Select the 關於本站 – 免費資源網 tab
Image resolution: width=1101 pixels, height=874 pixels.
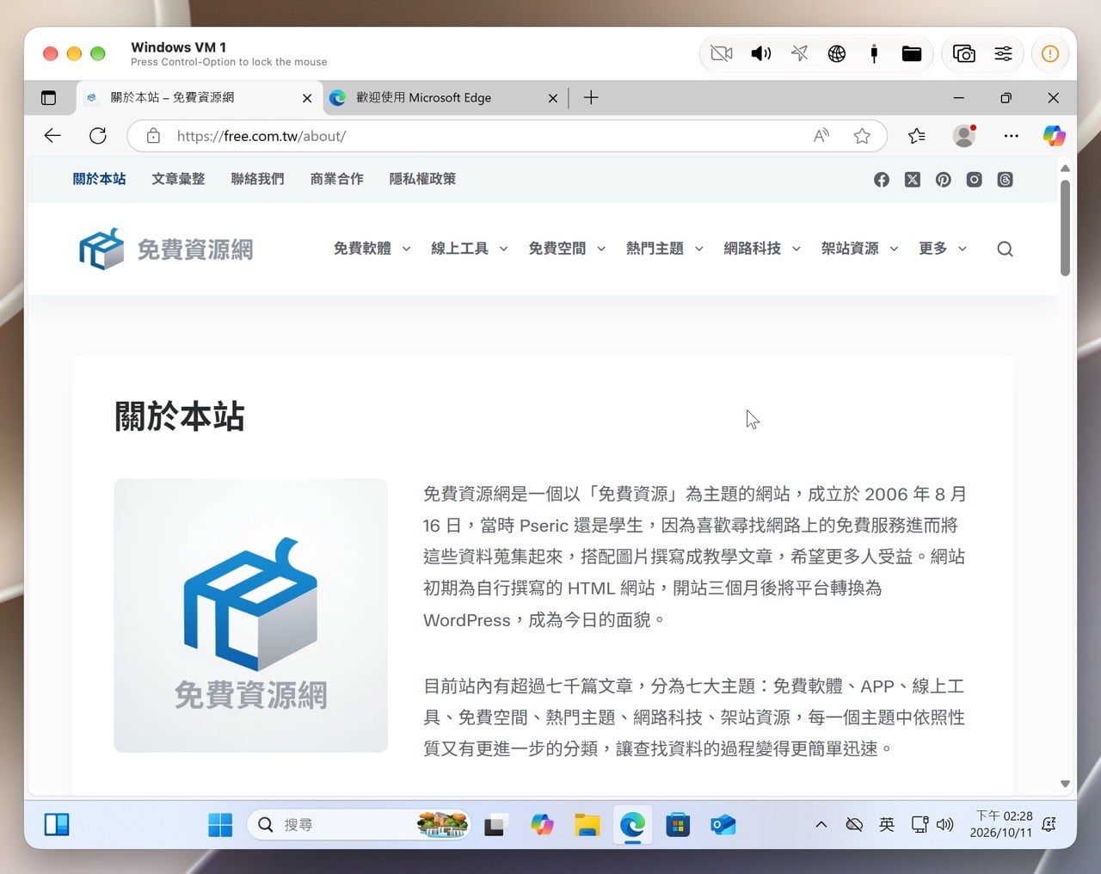200,98
